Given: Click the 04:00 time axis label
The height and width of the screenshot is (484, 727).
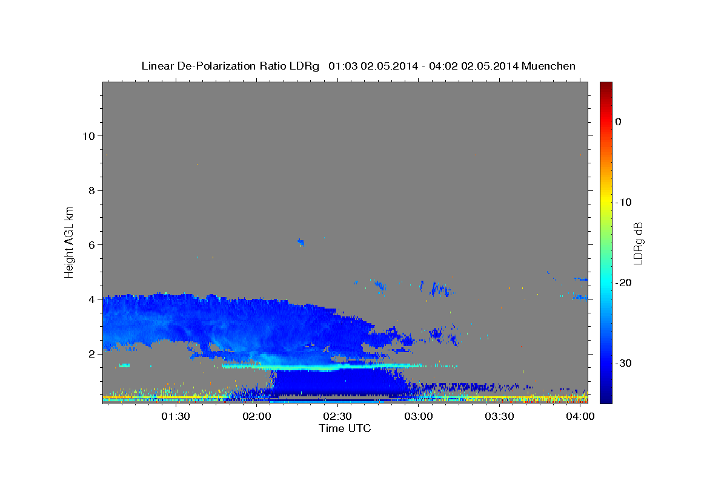Looking at the screenshot, I should click(580, 417).
